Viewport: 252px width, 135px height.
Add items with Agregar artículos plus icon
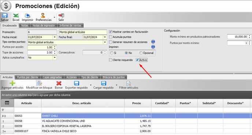[x=12, y=83]
